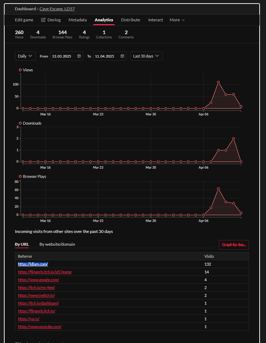Select the By URL tab
266x343 pixels.
click(22, 244)
